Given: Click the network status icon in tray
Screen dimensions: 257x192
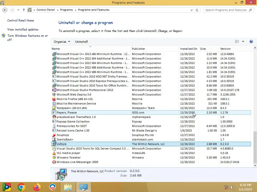Looking at the screenshot, I should [x=226, y=187].
